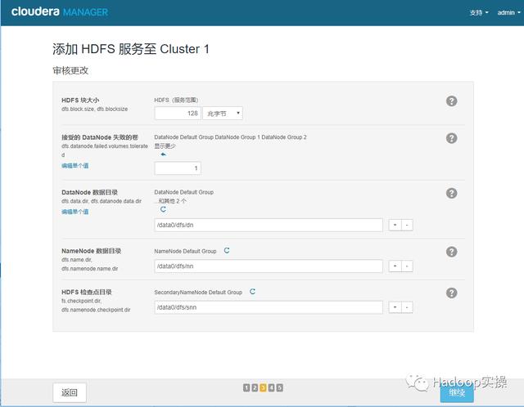Open block size unit dropdown
Screen dimensions: 524x407
pos(223,113)
